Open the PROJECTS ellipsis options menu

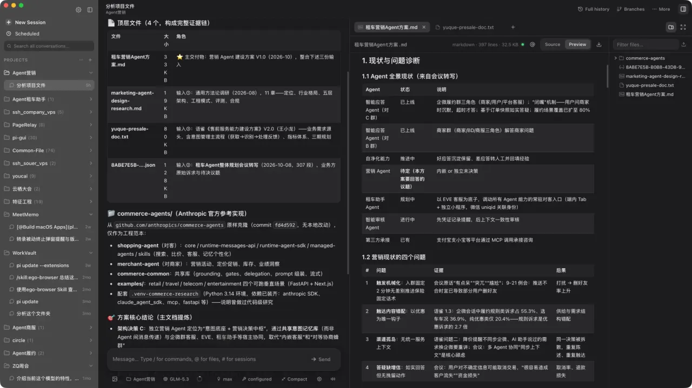pos(82,60)
